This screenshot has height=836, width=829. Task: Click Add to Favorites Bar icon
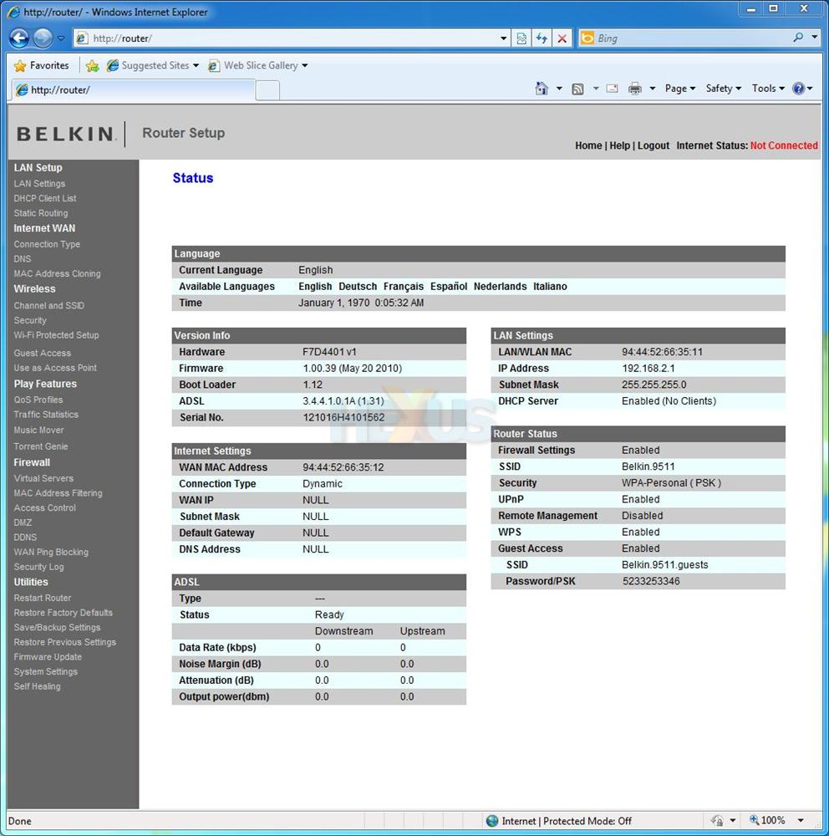pyautogui.click(x=92, y=65)
